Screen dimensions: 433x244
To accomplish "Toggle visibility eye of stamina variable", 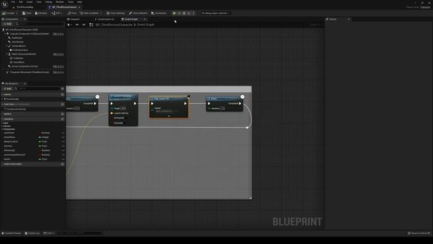I will click(x=63, y=146).
